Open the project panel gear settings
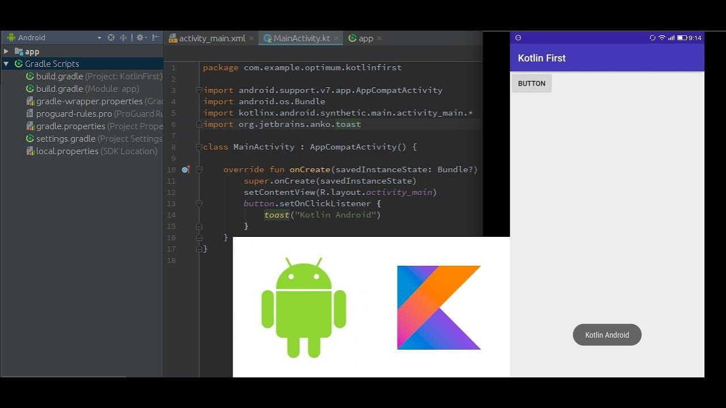726x408 pixels. coord(141,37)
